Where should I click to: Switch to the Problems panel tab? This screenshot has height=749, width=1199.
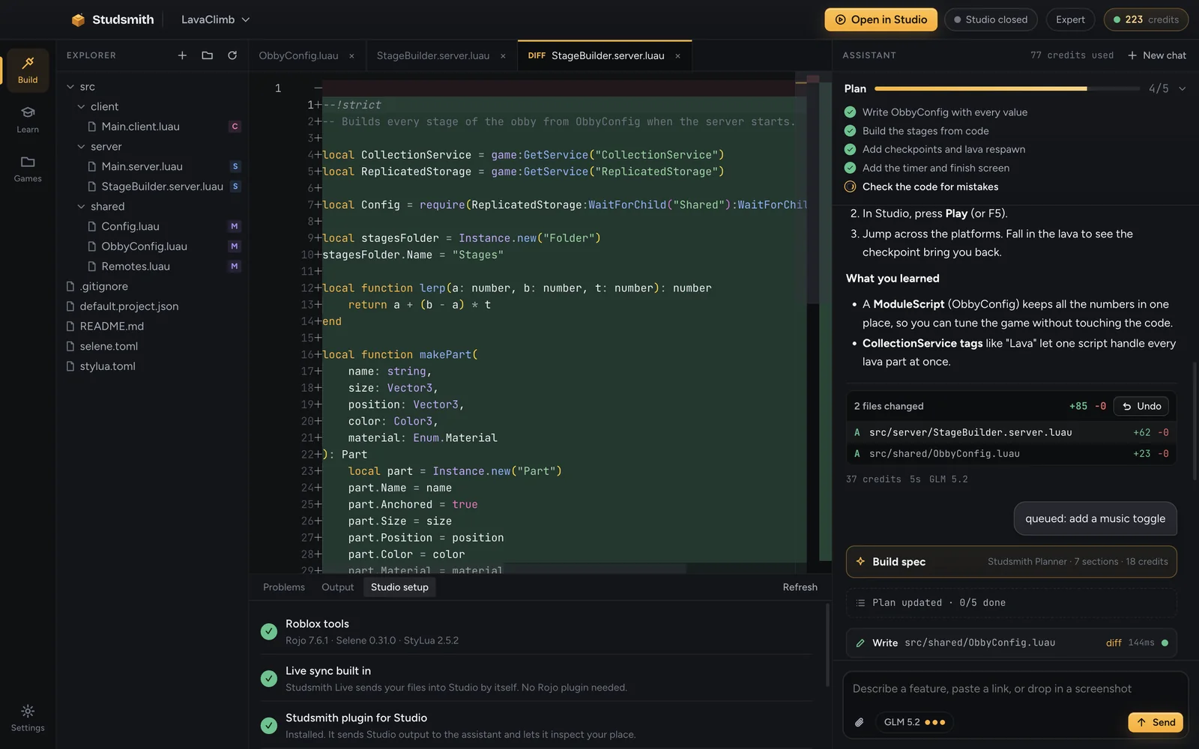click(284, 587)
